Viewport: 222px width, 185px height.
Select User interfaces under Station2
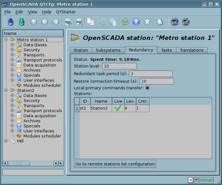(x=39, y=131)
